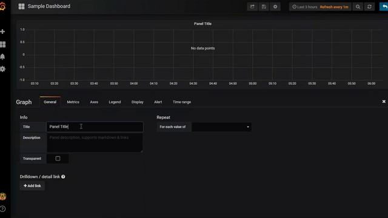Switch to the Time range tab

[x=182, y=102]
